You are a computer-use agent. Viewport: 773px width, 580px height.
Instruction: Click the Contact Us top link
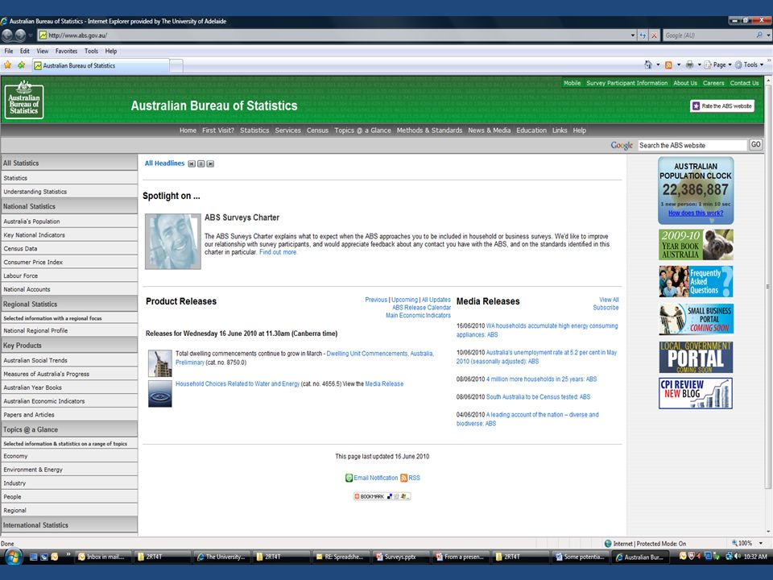click(744, 83)
